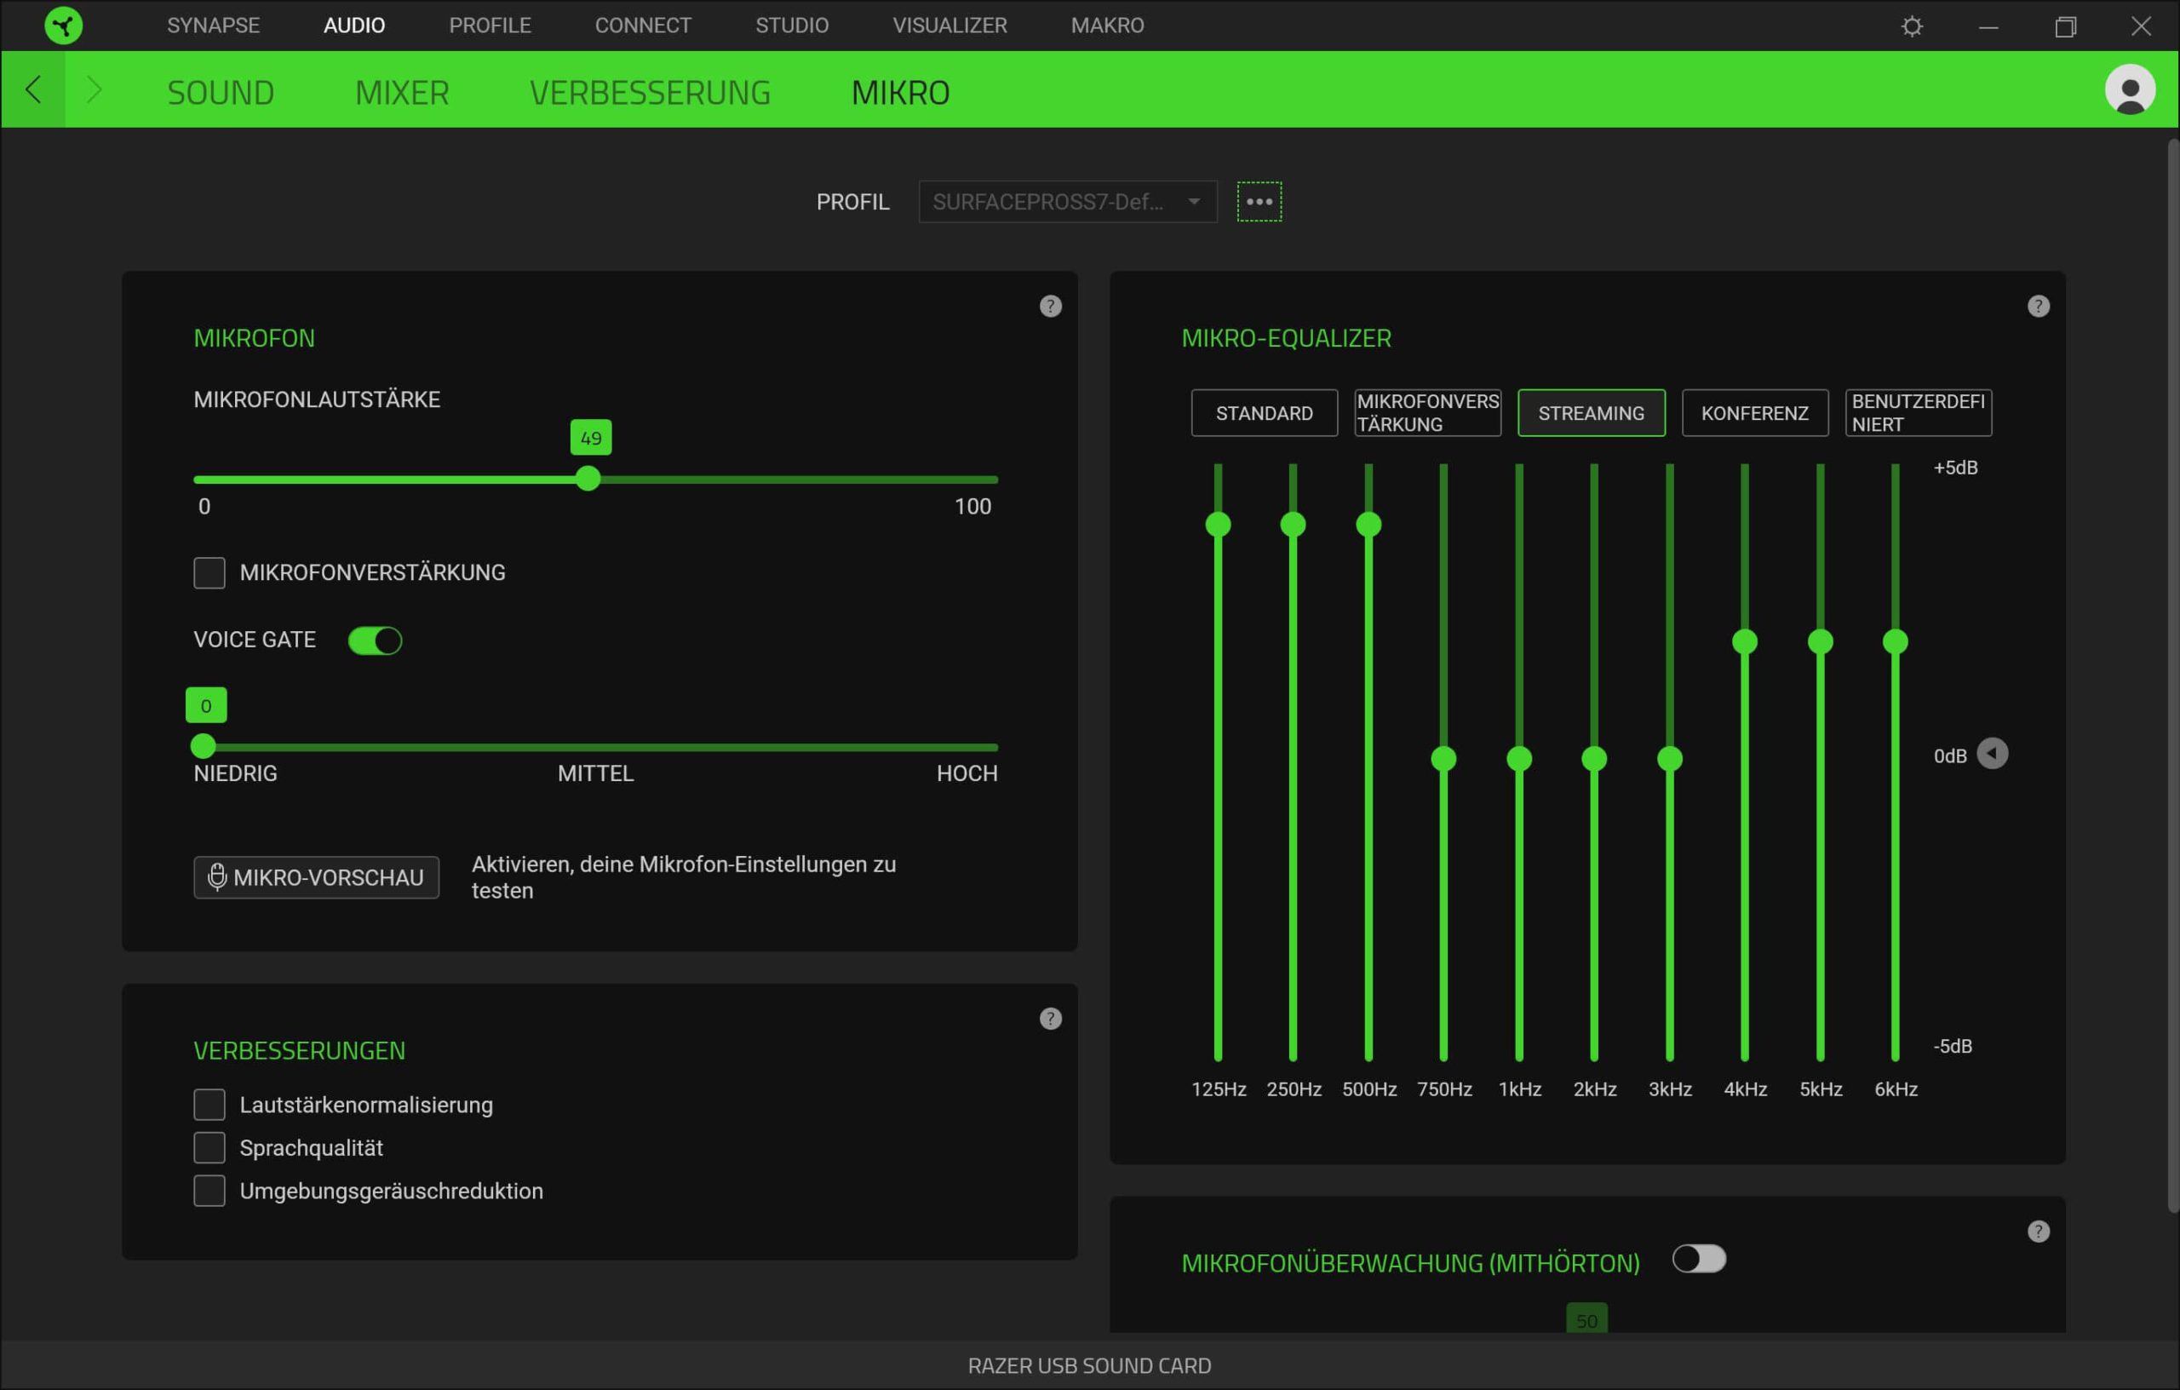The image size is (2180, 1390).
Task: Open help for the Verbesserungen panel
Action: 1050,1019
